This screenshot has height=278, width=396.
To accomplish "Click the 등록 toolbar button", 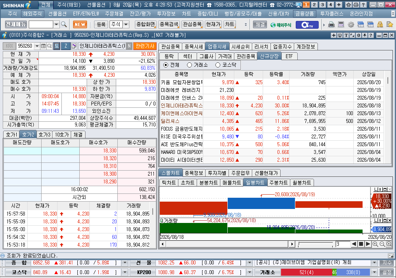I will coord(101,24).
